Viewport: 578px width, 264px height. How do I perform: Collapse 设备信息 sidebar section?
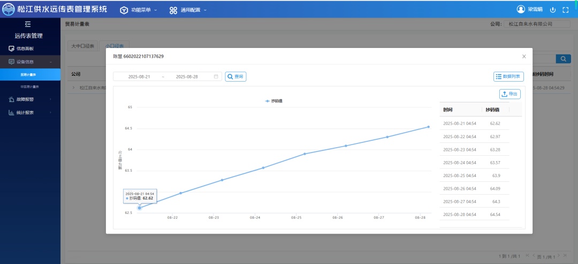(30, 62)
